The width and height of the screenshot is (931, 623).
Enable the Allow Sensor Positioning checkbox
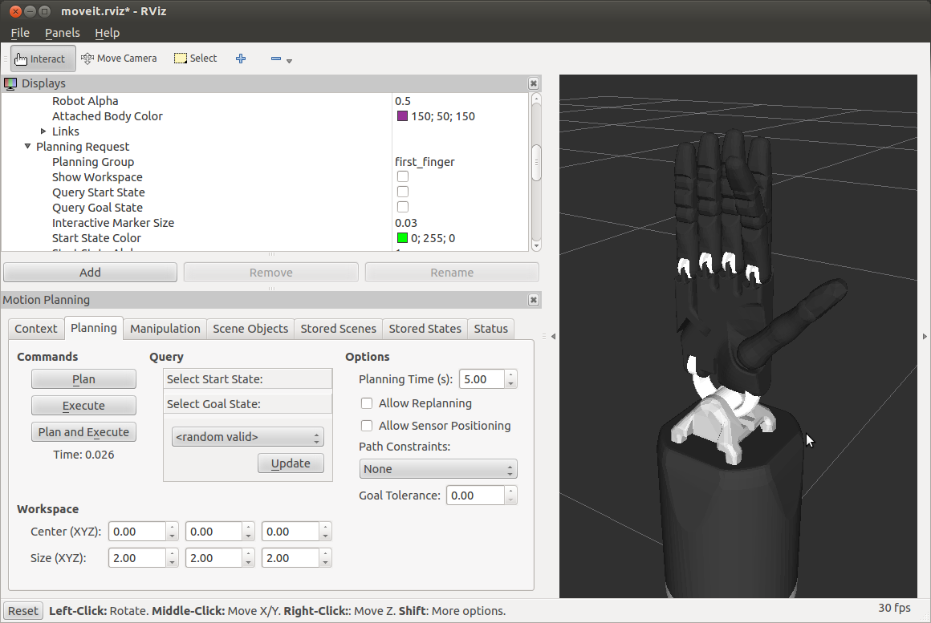(367, 426)
